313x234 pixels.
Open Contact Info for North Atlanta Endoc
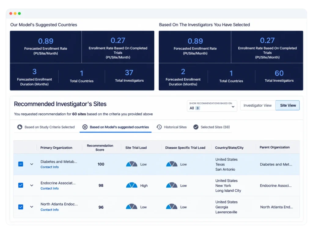point(50,210)
